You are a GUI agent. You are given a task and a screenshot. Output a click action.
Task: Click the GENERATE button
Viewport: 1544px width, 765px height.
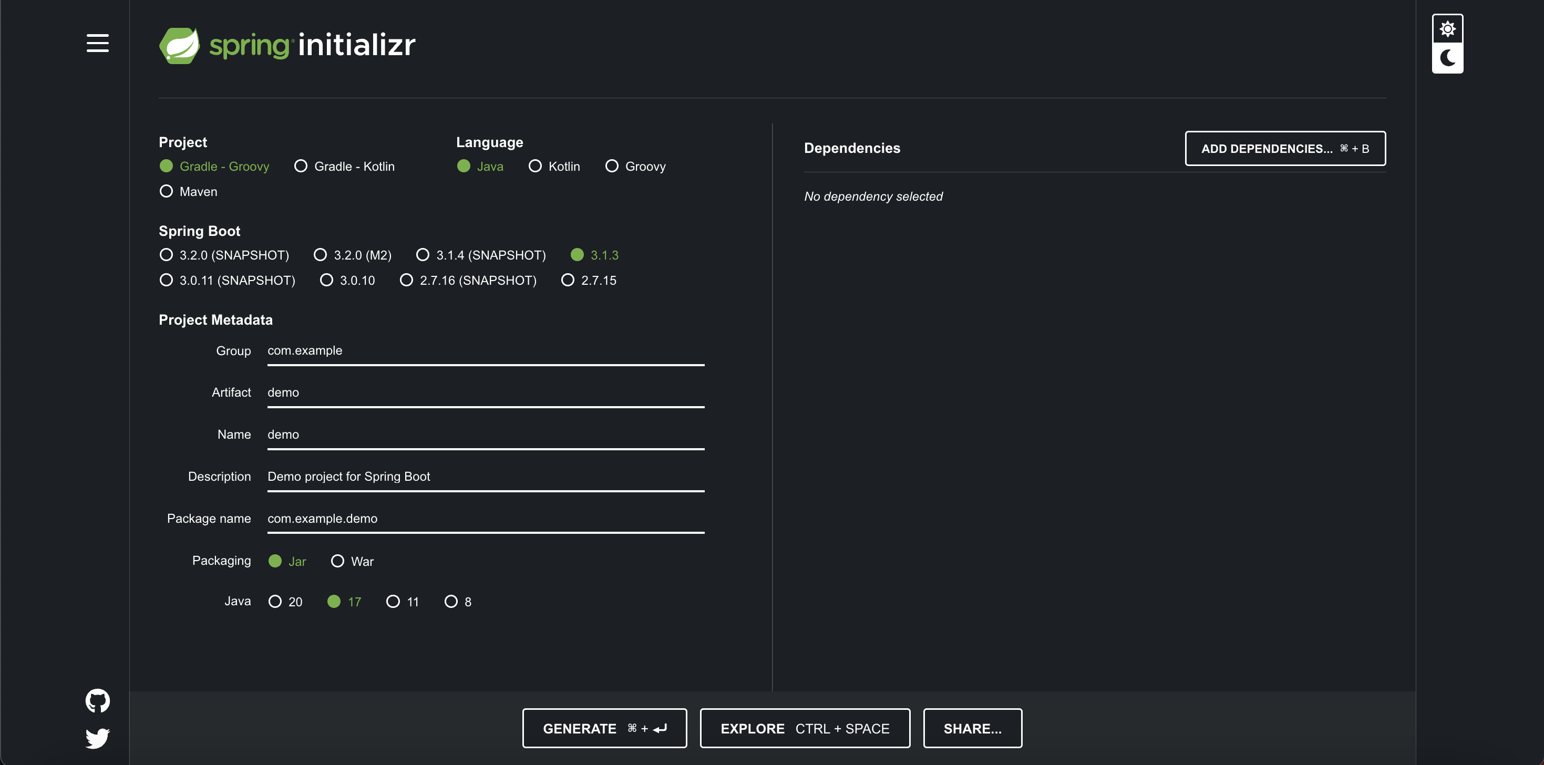(604, 728)
